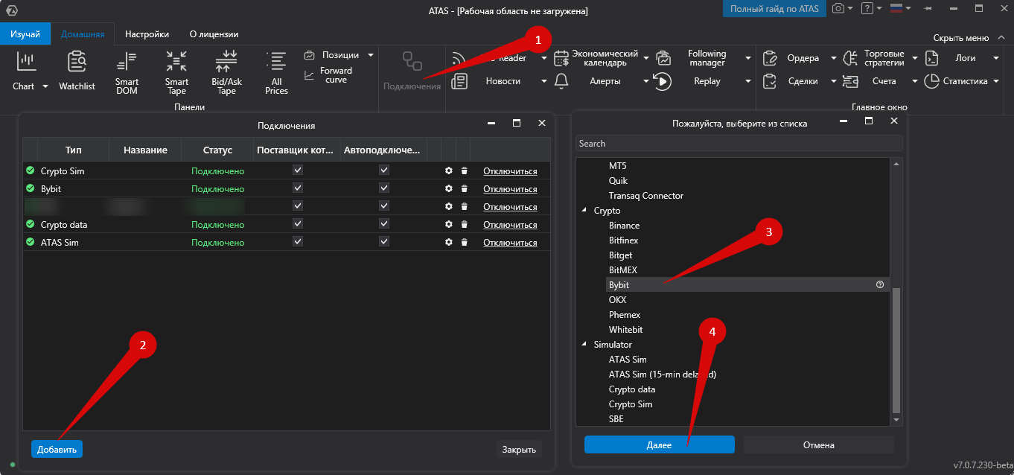Toggle autoconnect checkbox for ATAS Sim

[x=384, y=242]
